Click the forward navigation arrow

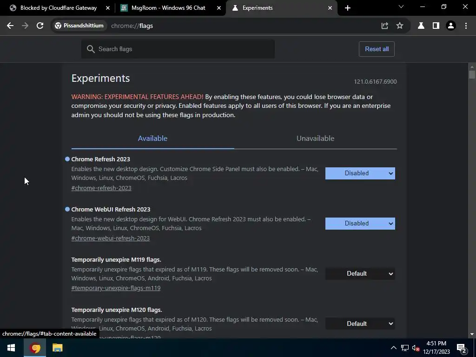point(25,26)
